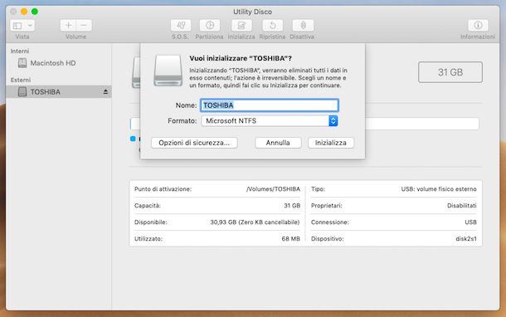
Task: Click the Macintosh HD disk icon
Action: (22, 63)
